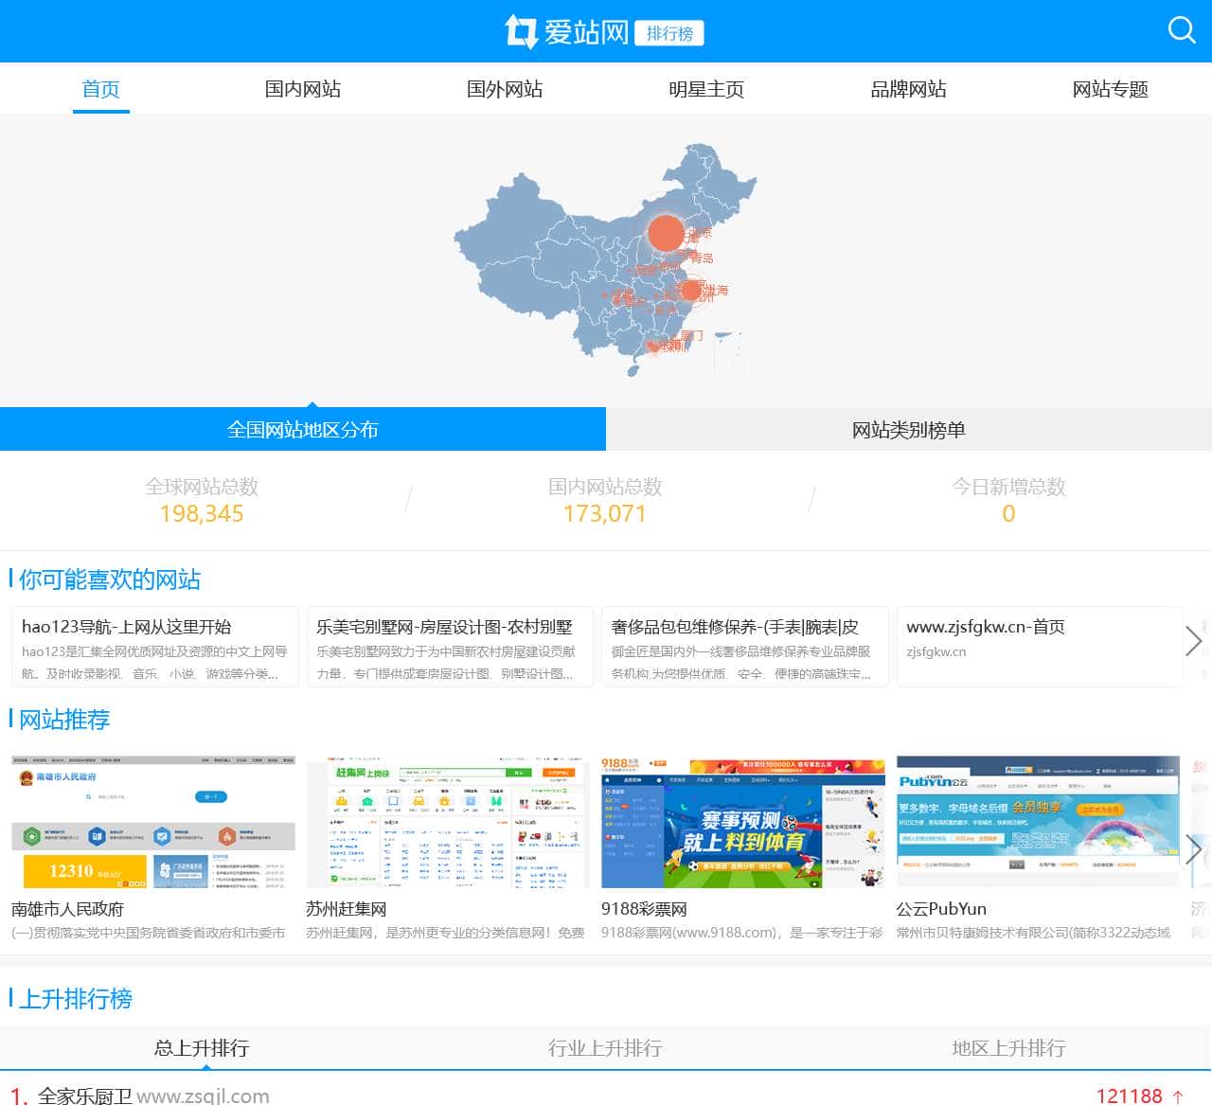Open the 国内网站 menu item

302,89
